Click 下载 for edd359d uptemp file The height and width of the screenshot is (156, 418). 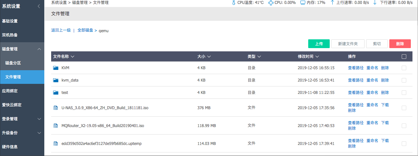click(385, 141)
